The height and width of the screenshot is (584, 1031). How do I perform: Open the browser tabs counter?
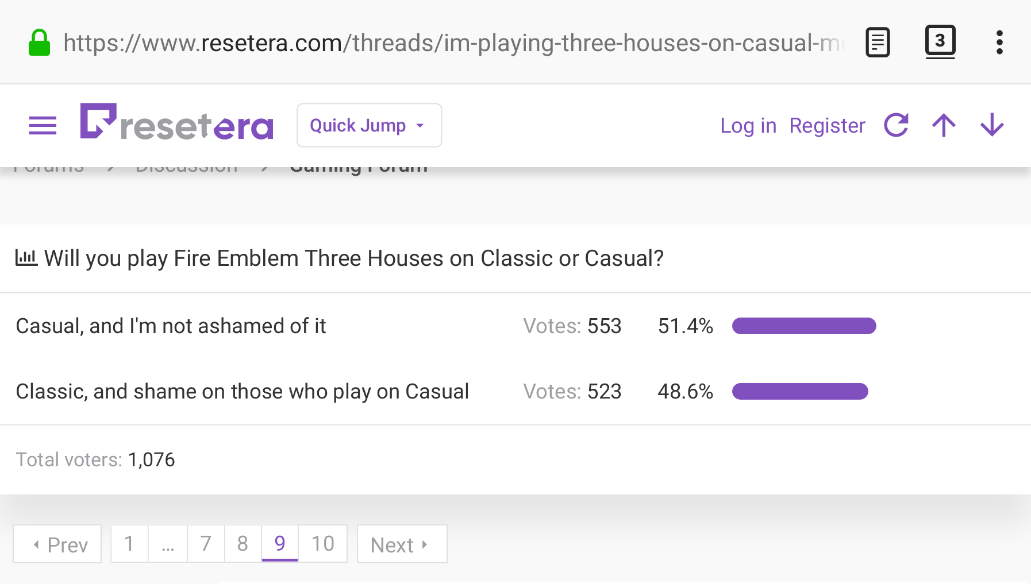click(x=940, y=41)
